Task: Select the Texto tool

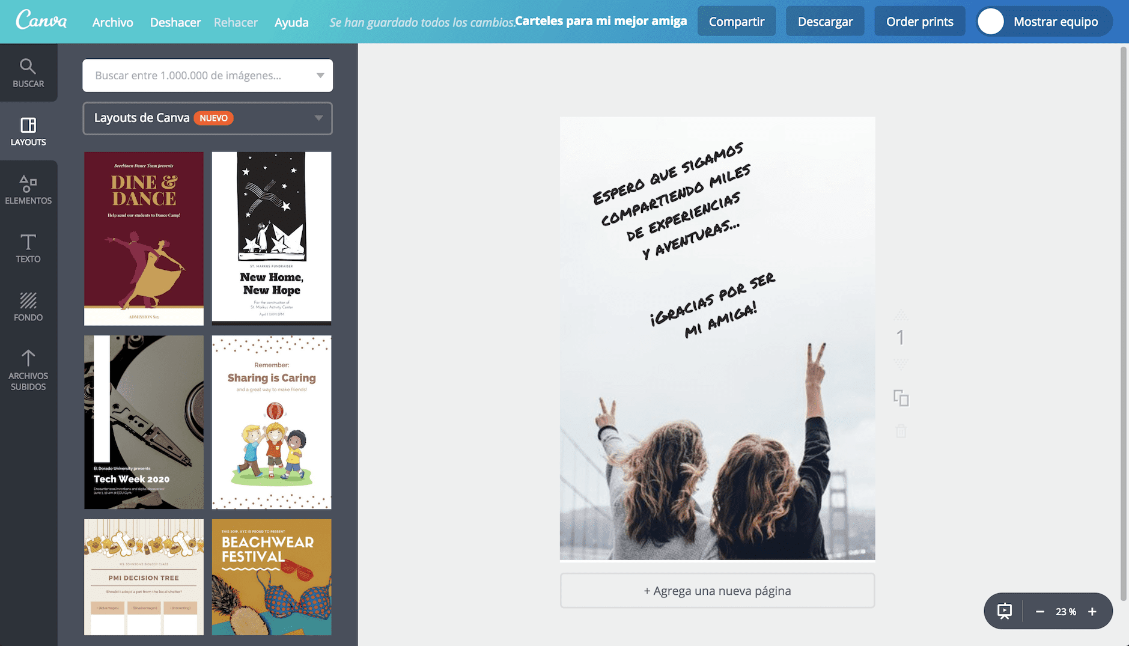Action: (28, 248)
